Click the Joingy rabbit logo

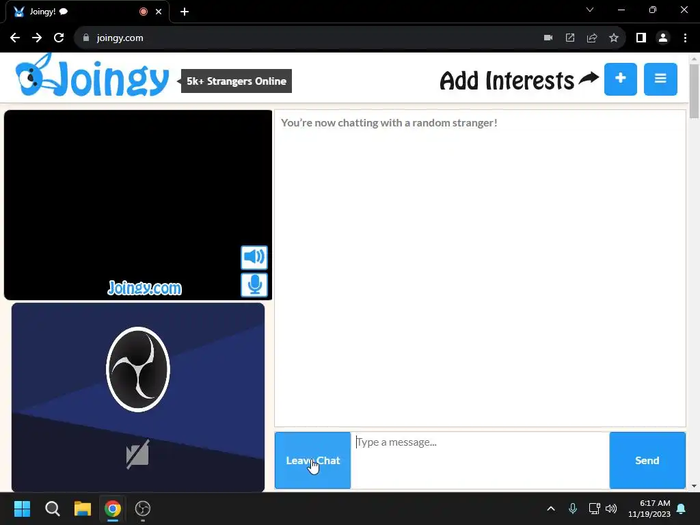click(92, 75)
